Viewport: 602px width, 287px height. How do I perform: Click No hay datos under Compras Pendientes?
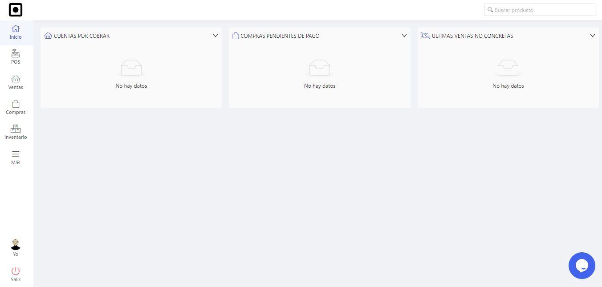coord(320,86)
